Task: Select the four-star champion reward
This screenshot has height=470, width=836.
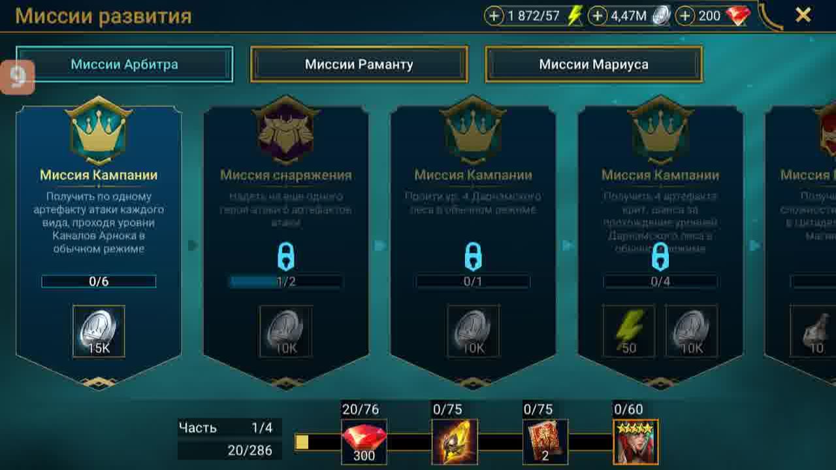Action: pyautogui.click(x=635, y=442)
